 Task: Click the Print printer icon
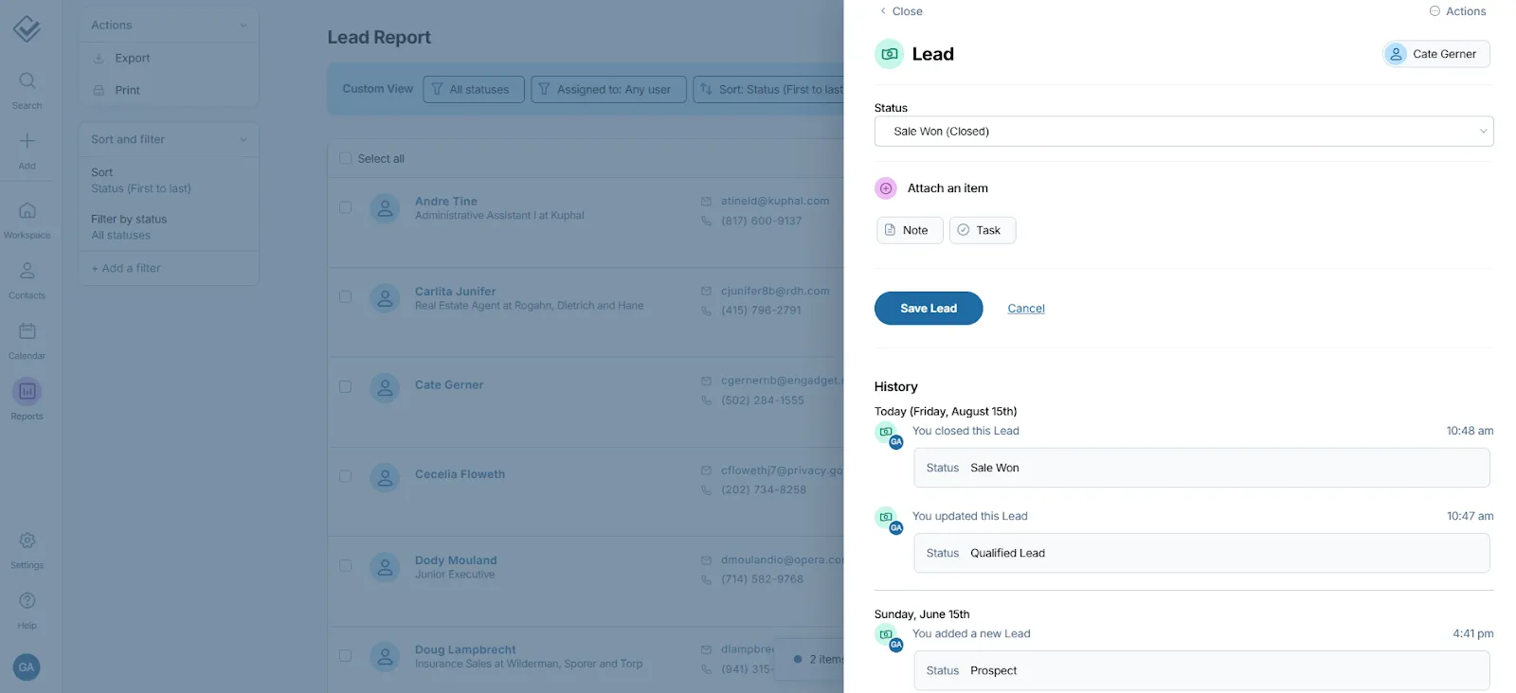tap(99, 91)
